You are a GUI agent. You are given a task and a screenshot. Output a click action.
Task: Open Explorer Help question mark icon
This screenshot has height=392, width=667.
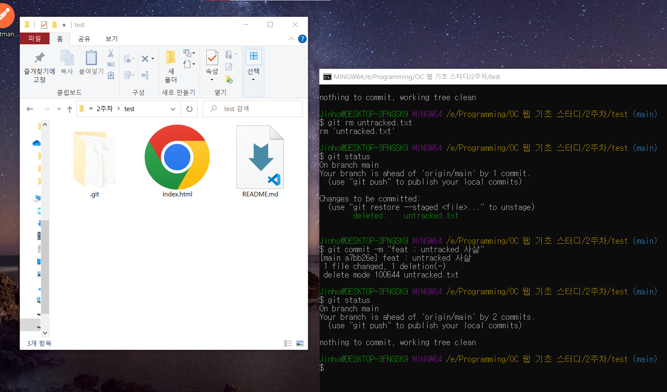302,39
